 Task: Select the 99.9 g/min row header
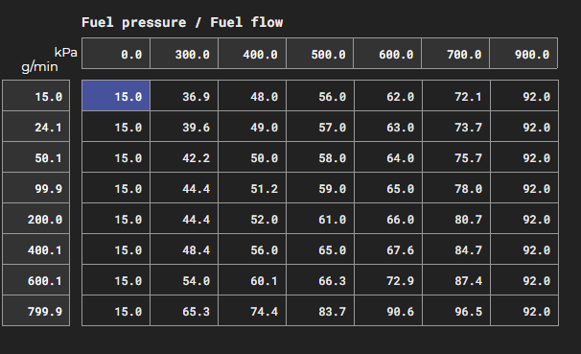coord(35,188)
